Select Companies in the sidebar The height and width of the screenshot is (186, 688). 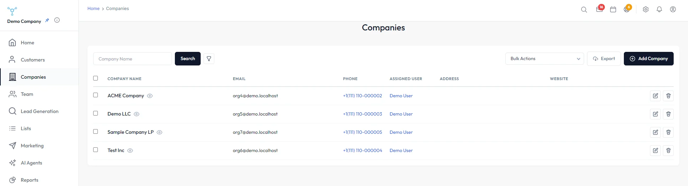tap(39, 77)
